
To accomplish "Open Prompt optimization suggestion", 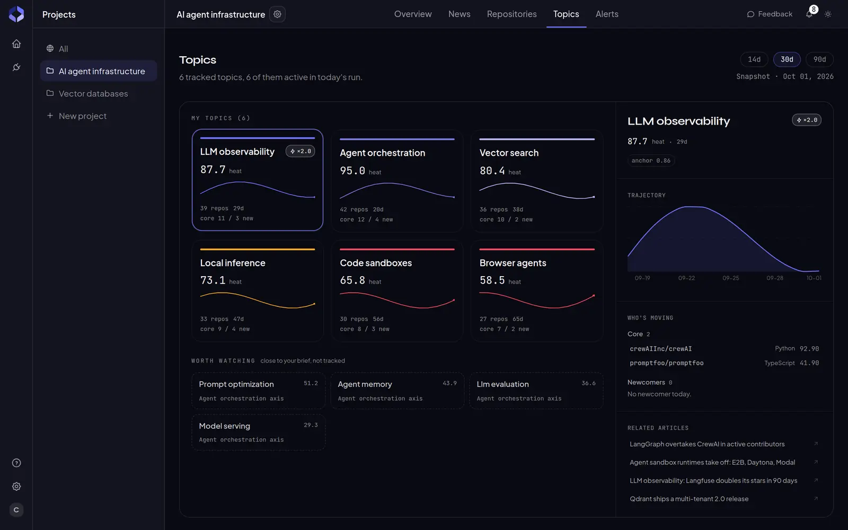I will [x=259, y=391].
